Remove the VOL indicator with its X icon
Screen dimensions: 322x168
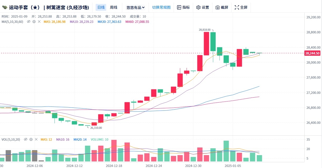coord(36,139)
